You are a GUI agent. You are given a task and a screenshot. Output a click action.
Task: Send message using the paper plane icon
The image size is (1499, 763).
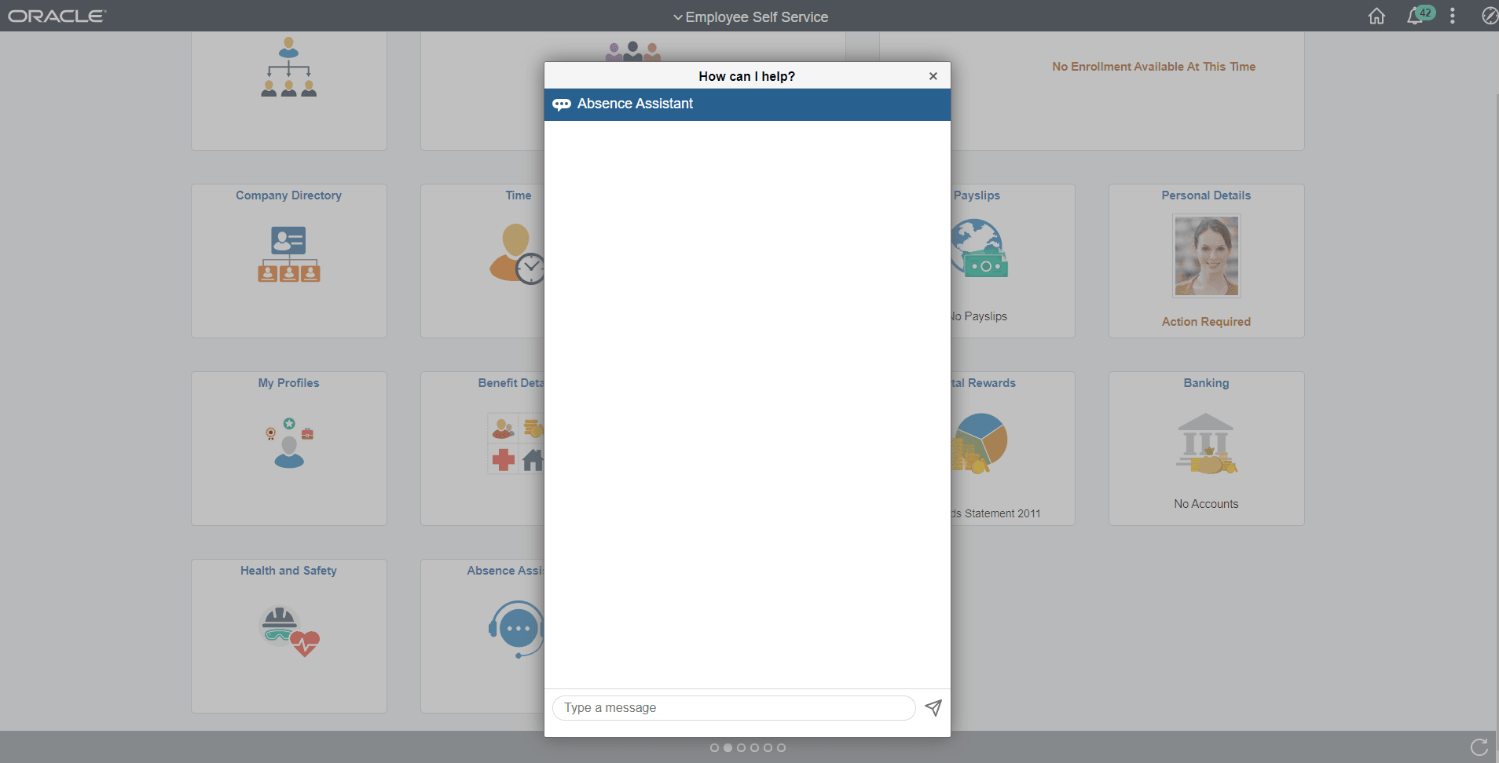[x=933, y=707]
